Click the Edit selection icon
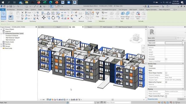Viewport: 186px width, 104px height. click(103, 18)
